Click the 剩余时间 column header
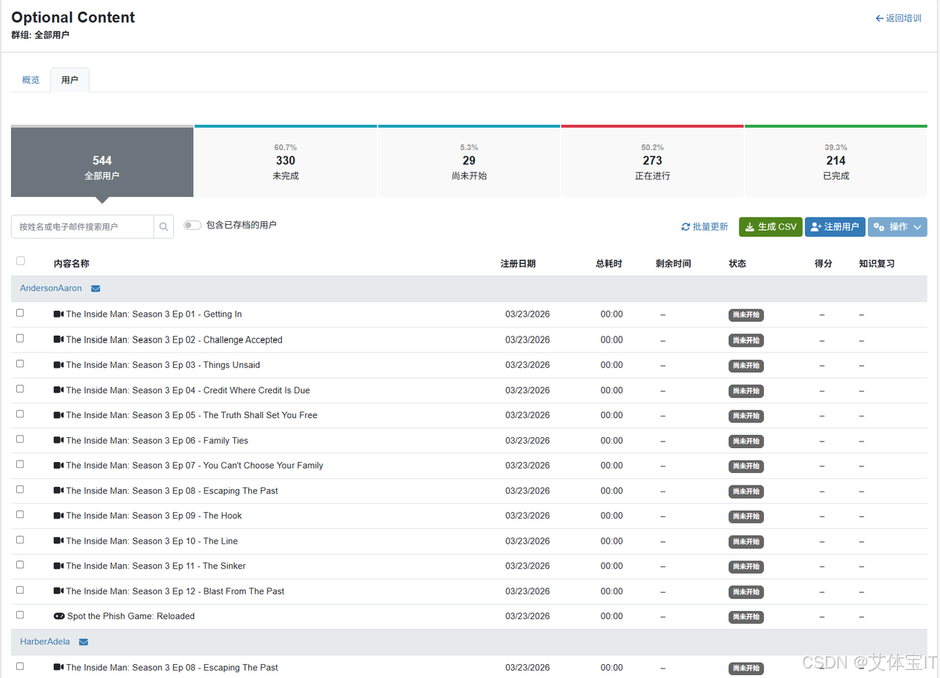Viewport: 940px width, 678px height. pyautogui.click(x=673, y=264)
